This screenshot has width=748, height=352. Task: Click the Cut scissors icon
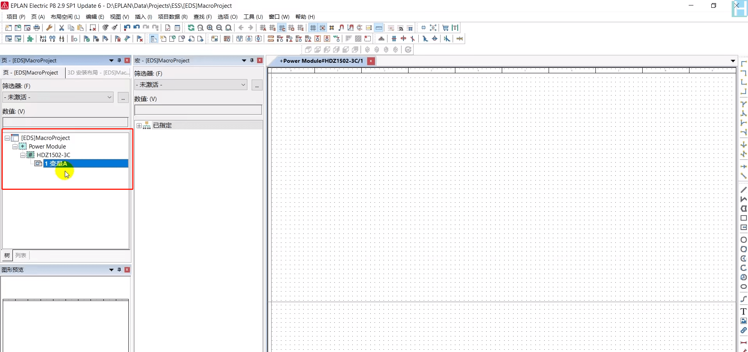click(62, 28)
